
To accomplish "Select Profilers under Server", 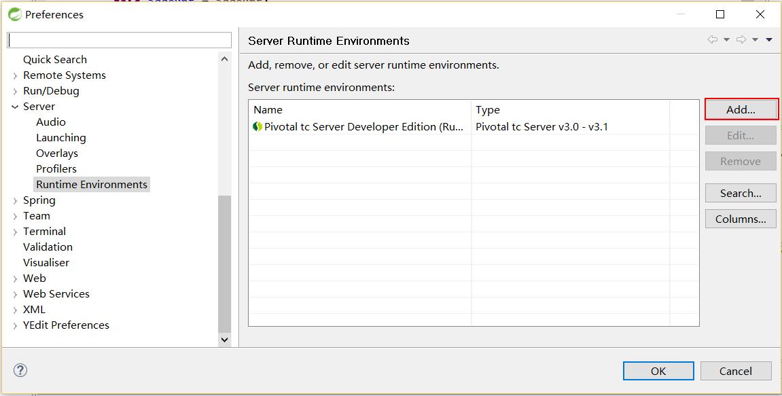I will point(56,169).
